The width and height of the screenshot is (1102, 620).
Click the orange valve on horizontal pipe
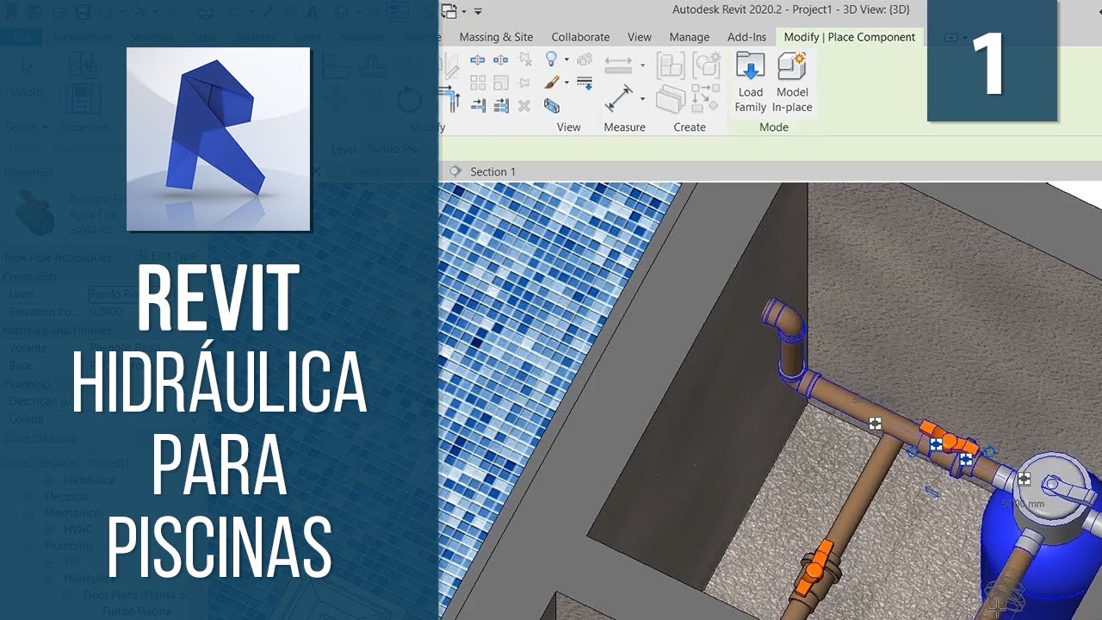[x=947, y=440]
